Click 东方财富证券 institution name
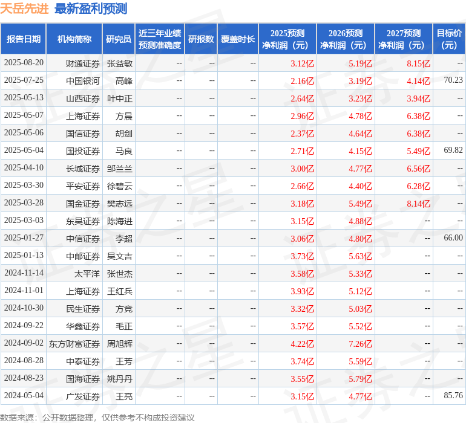Screen dimensions: 466x423 click(74, 344)
